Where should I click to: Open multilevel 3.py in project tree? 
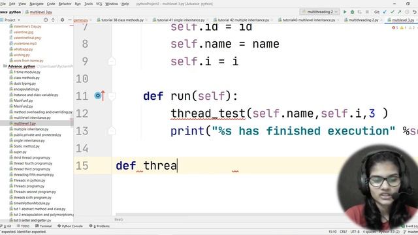[25, 123]
